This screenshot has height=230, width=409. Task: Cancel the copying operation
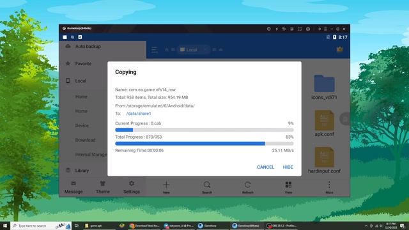(265, 167)
